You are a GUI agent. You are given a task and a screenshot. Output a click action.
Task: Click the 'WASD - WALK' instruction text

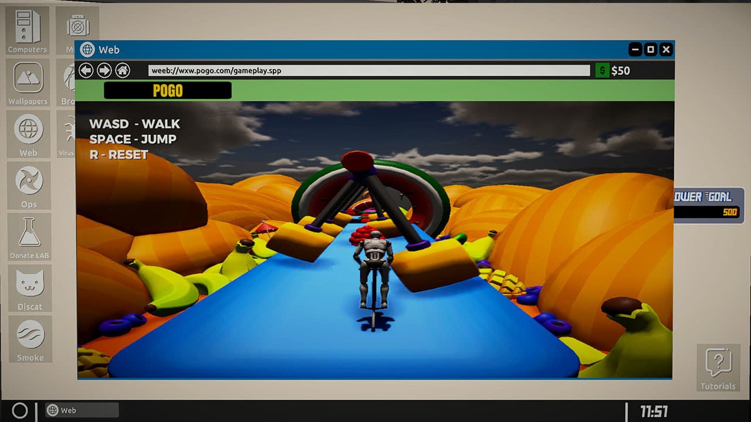135,124
